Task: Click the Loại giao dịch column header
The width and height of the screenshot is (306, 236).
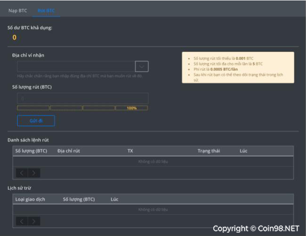Action: click(30, 199)
